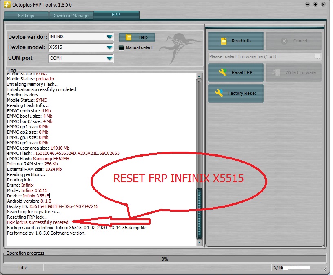This screenshot has height=275, width=333.
Task: Enable the Manual select checkbox
Action: pos(121,48)
